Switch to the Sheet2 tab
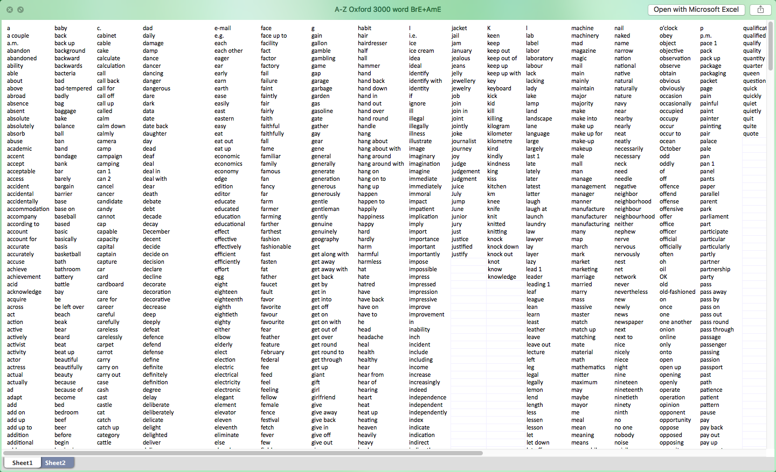776x472 pixels. pyautogui.click(x=55, y=463)
